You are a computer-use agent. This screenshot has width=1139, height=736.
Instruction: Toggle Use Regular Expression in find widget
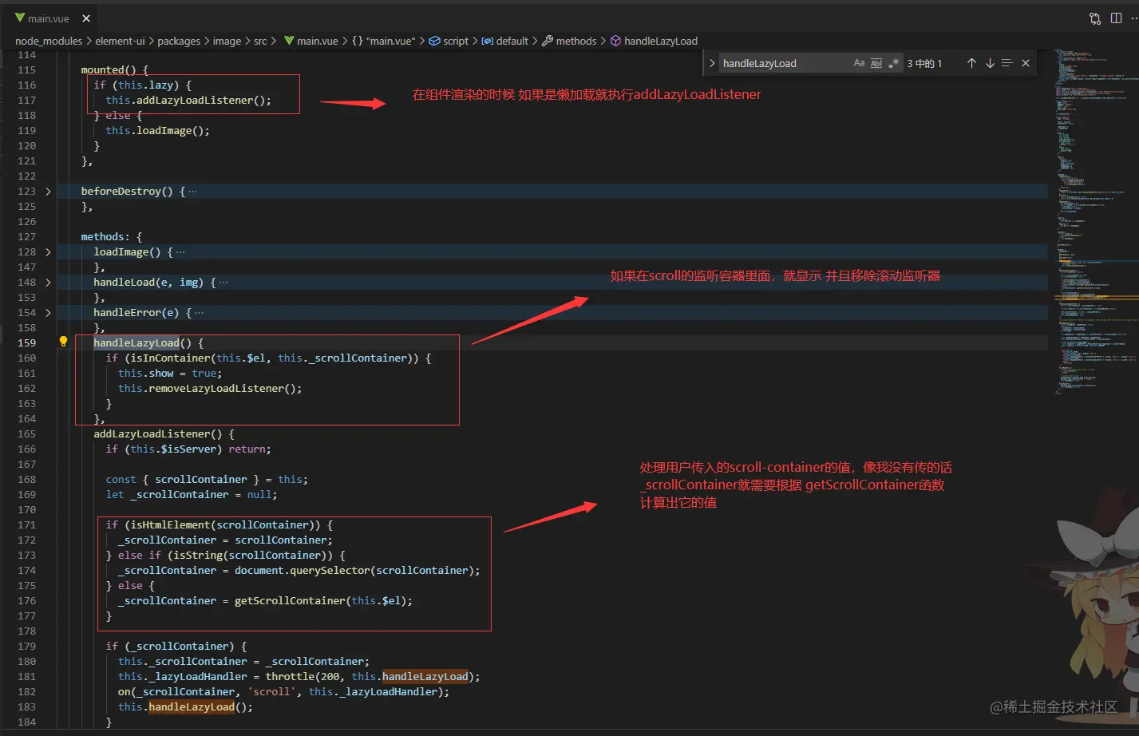(x=894, y=63)
